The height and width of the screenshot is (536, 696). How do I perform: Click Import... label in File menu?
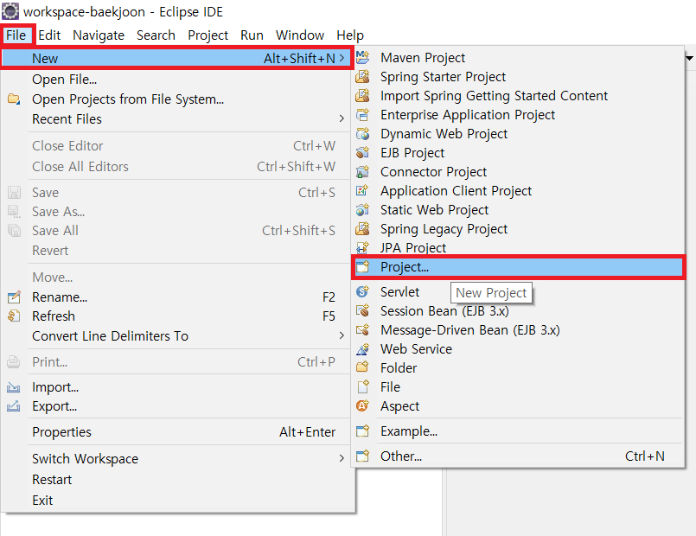coord(55,387)
